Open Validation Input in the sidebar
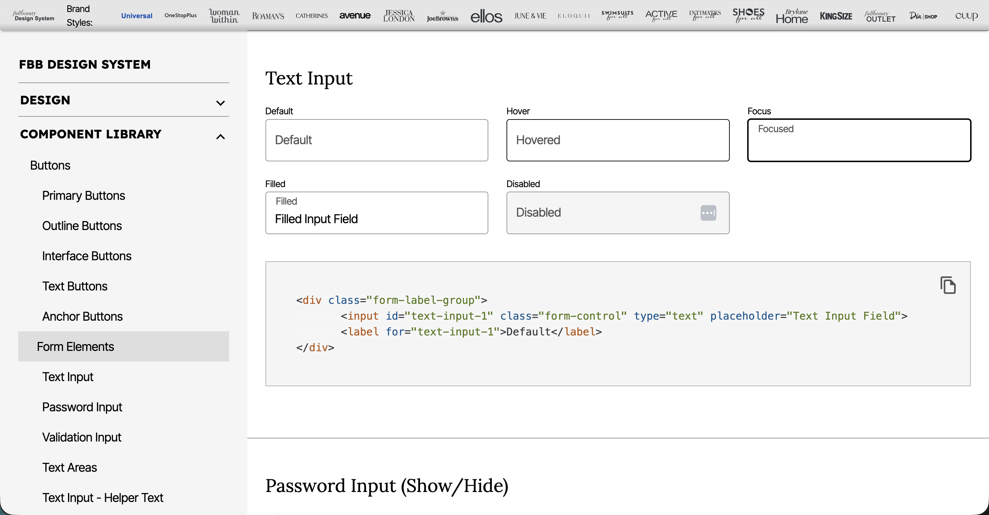989x515 pixels. [82, 437]
